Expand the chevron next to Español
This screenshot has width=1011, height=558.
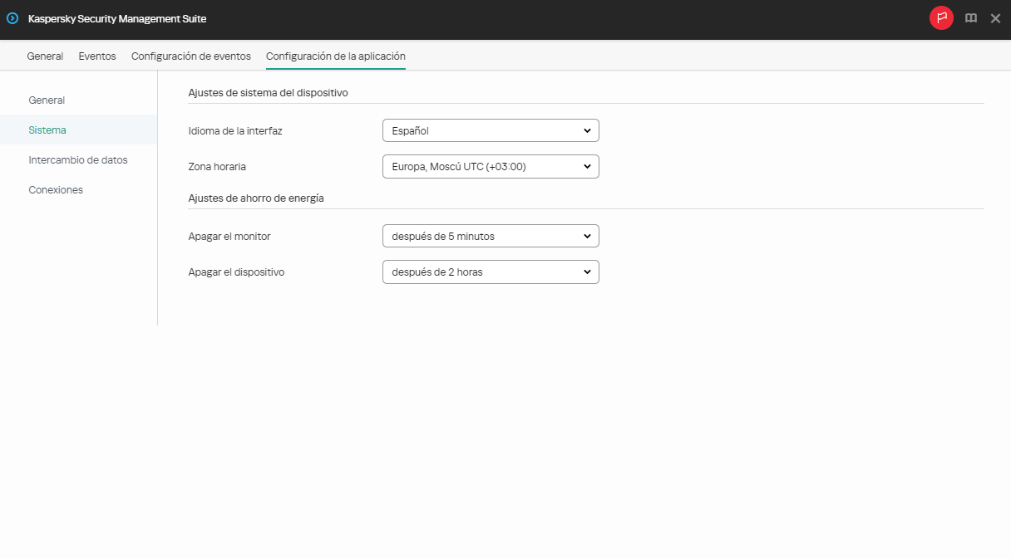[586, 130]
